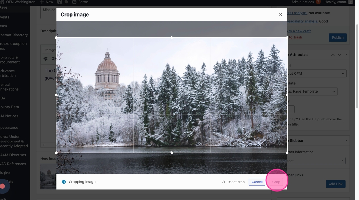Image resolution: width=359 pixels, height=200 pixels.
Task: Open the JA Notices menu item
Action: 9,116
